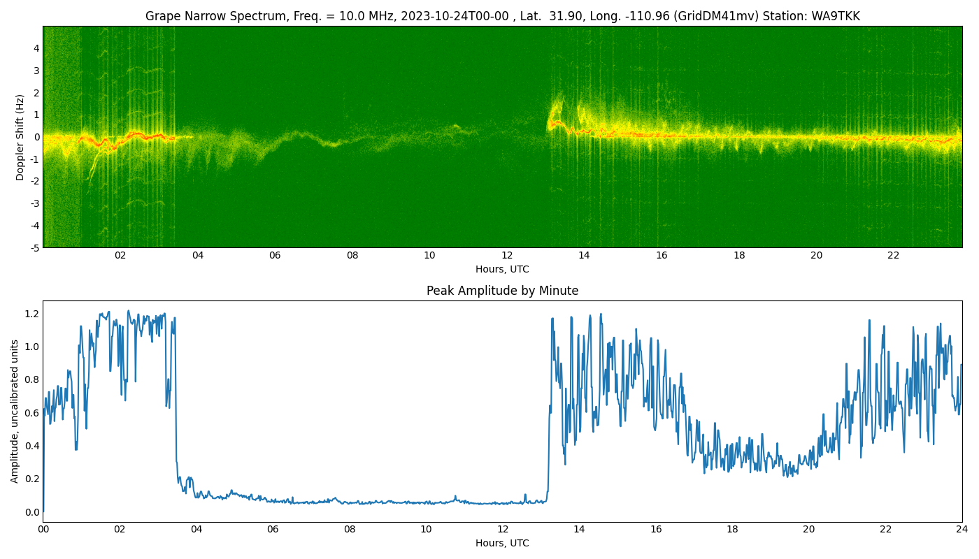This screenshot has height=559, width=979.
Task: Select the Doppler Shift (Hz) axis label
Action: 20,137
